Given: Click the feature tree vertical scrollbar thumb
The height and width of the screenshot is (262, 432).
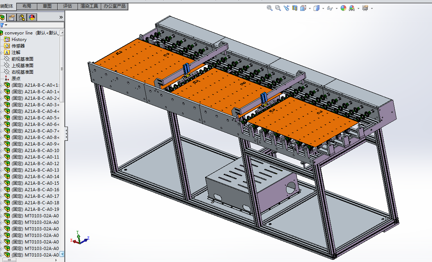Looking at the screenshot, I should [62, 69].
